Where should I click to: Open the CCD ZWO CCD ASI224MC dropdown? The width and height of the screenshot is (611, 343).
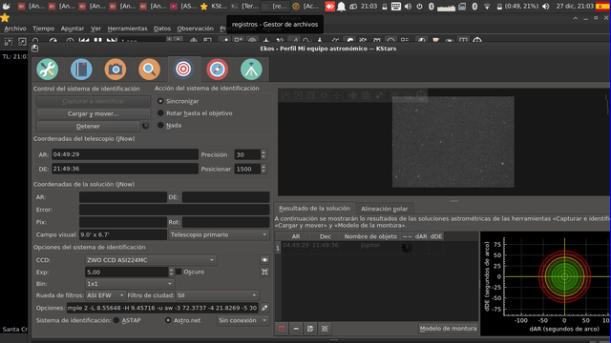coord(151,260)
